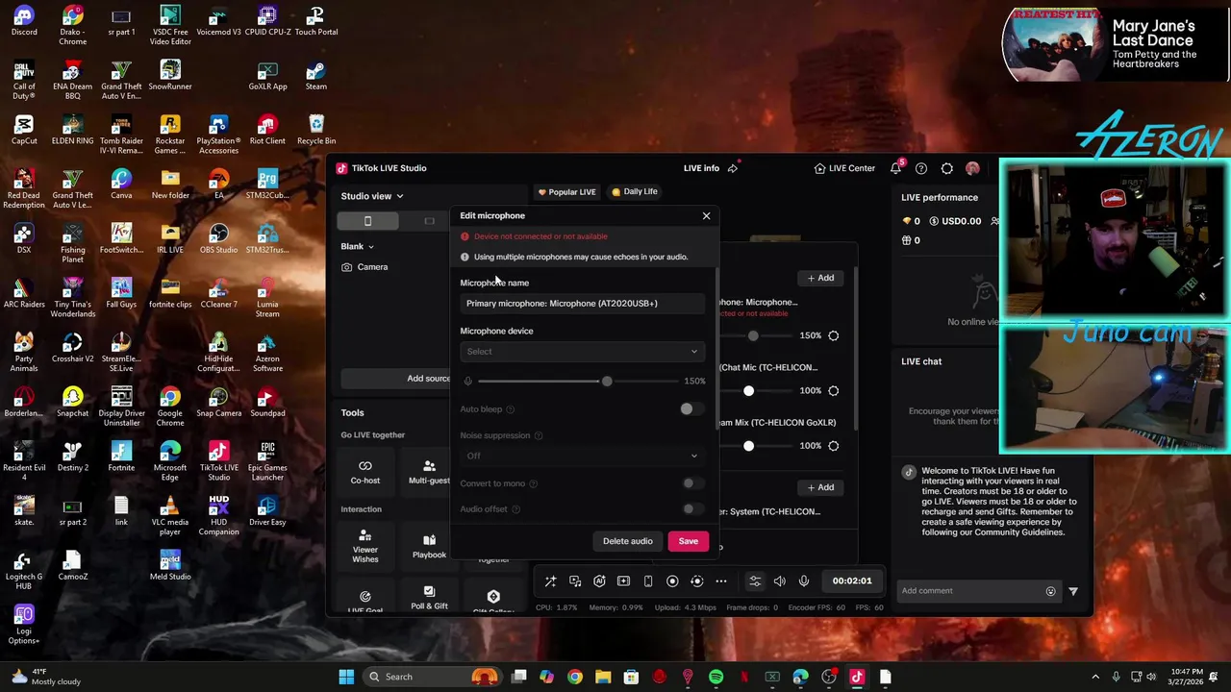1231x692 pixels.
Task: Select the Popular LIVE tag
Action: coord(566,192)
